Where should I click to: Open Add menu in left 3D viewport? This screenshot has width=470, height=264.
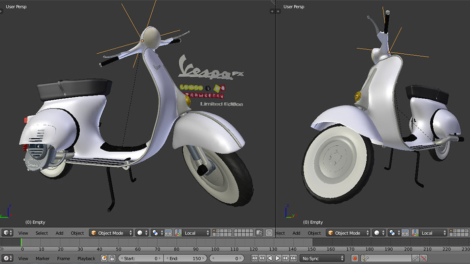click(59, 233)
